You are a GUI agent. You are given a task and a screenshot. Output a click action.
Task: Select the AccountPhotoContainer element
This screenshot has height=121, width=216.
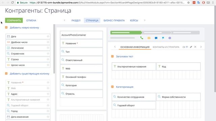(81, 35)
